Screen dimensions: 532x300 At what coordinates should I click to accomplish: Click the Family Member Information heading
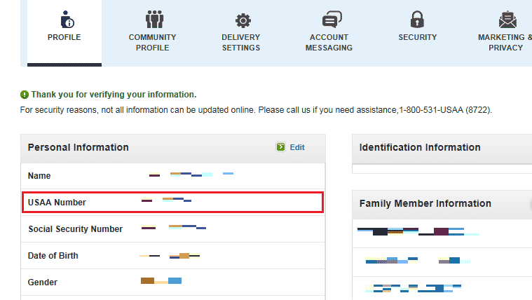tap(425, 203)
